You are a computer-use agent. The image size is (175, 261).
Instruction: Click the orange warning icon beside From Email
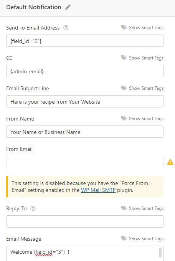170,162
